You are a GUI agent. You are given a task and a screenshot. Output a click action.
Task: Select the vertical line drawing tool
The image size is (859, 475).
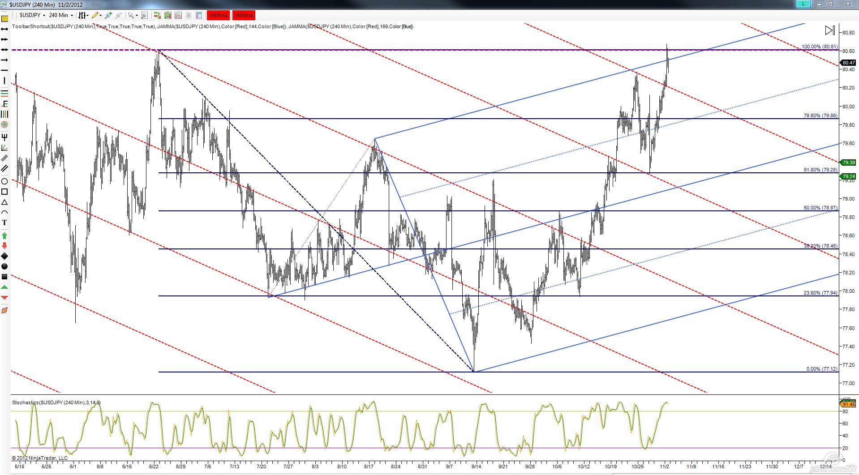[x=4, y=81]
